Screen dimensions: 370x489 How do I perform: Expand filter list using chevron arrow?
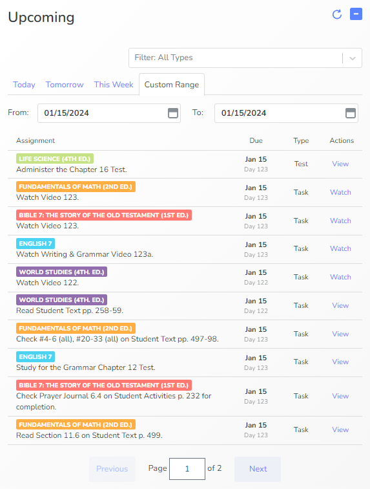353,58
